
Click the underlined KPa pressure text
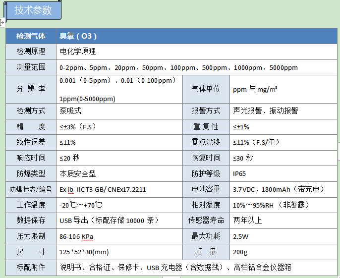pyautogui.click(x=87, y=236)
